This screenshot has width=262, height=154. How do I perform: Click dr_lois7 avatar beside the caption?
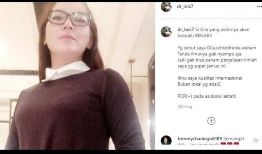[166, 32]
